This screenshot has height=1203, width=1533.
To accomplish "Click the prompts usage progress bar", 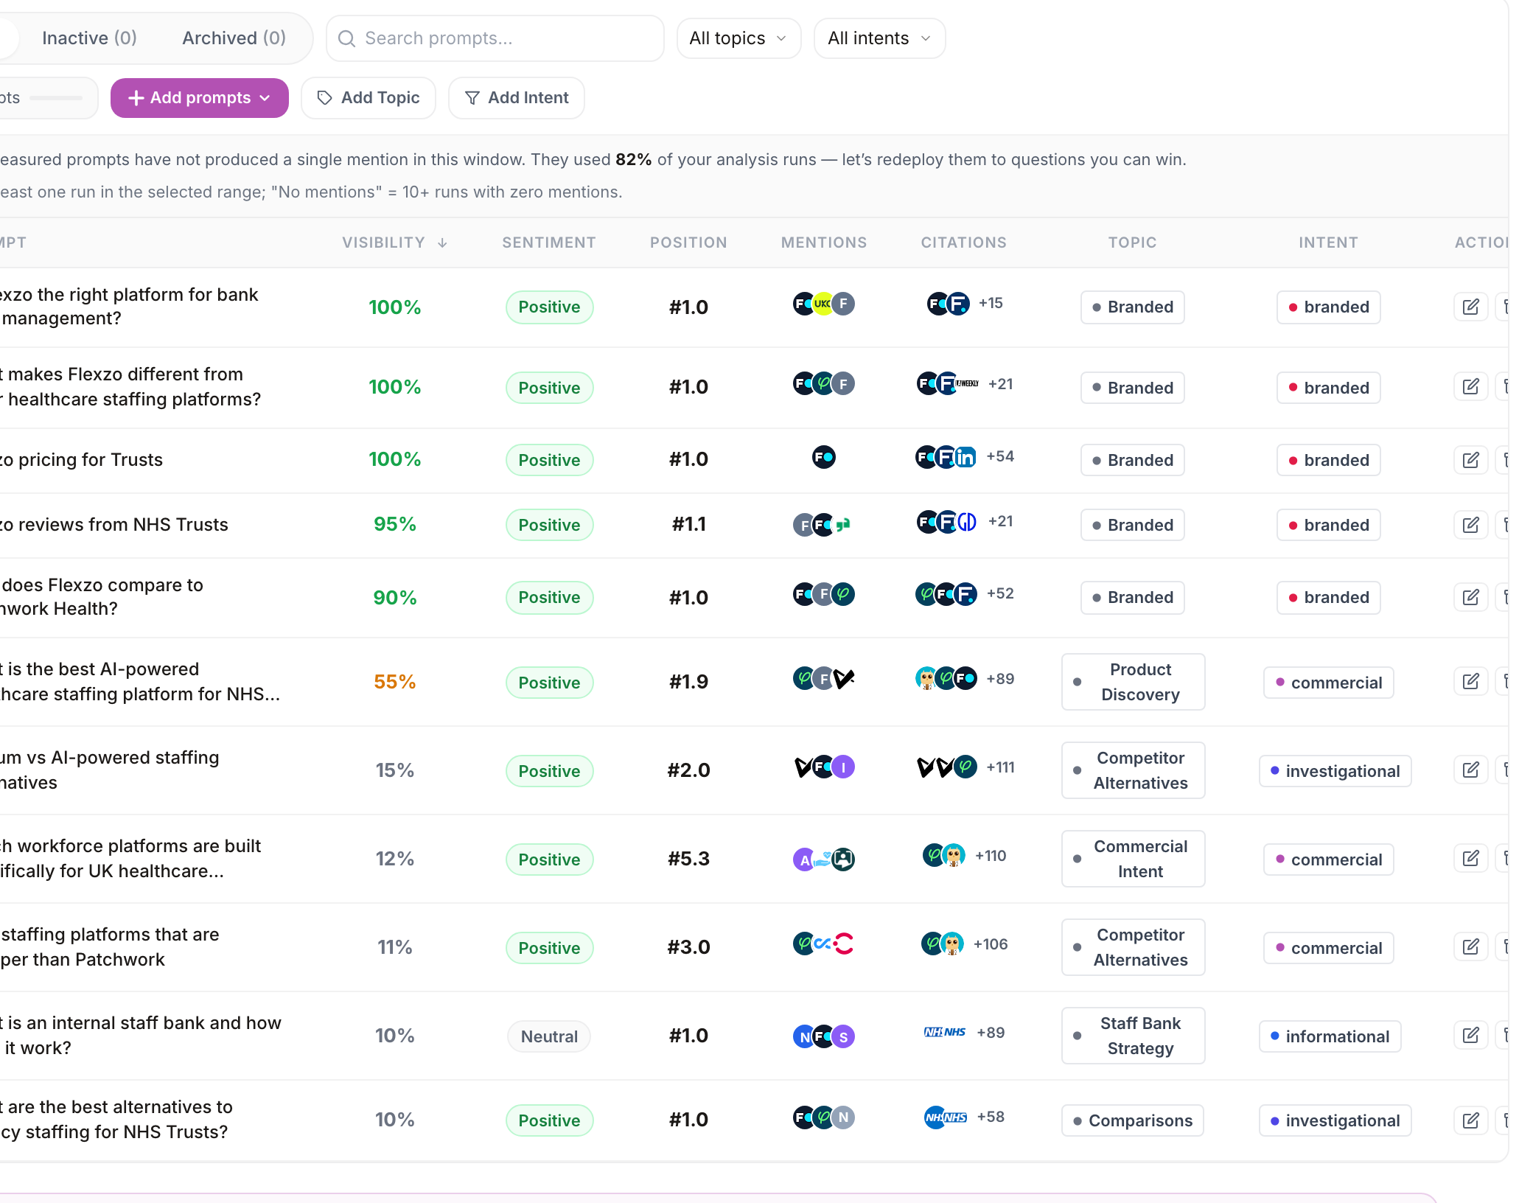I will click(56, 98).
